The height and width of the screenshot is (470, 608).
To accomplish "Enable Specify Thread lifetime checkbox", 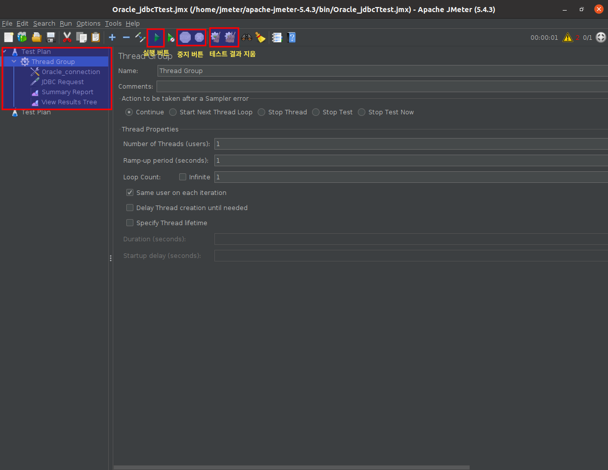I will [130, 223].
